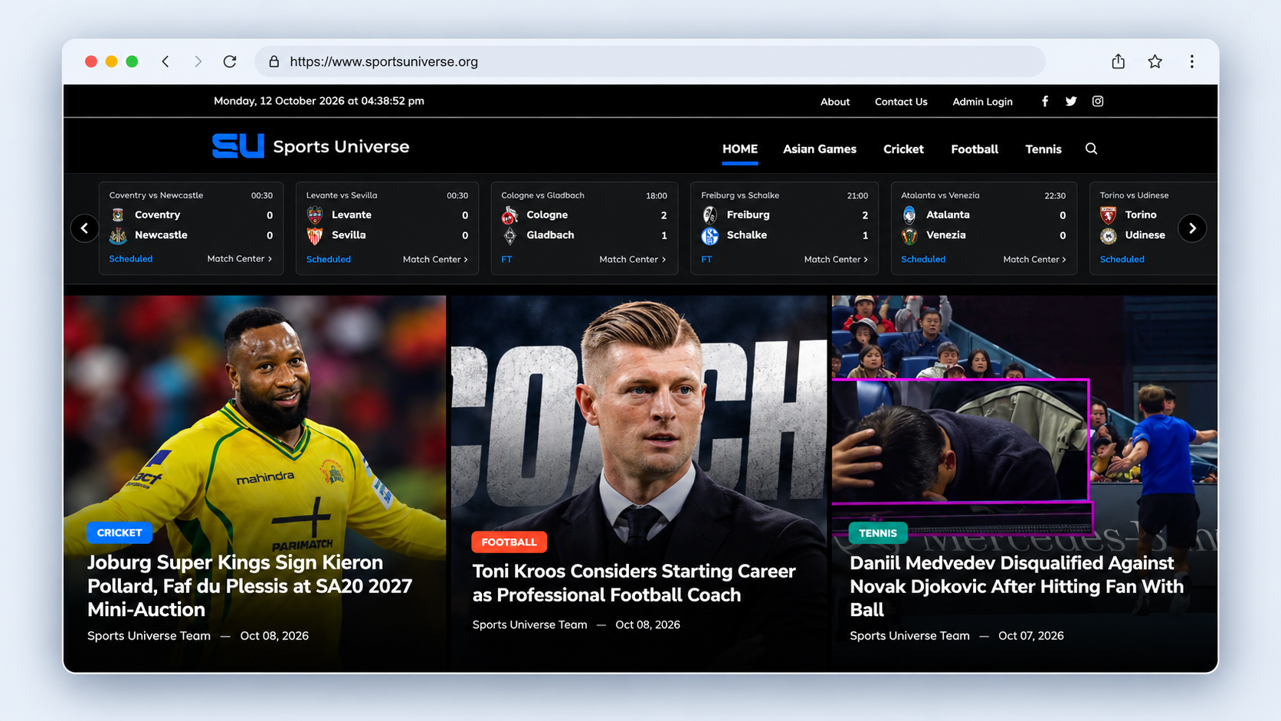
Task: Open the Joburg Super Kings article headline
Action: pos(250,586)
